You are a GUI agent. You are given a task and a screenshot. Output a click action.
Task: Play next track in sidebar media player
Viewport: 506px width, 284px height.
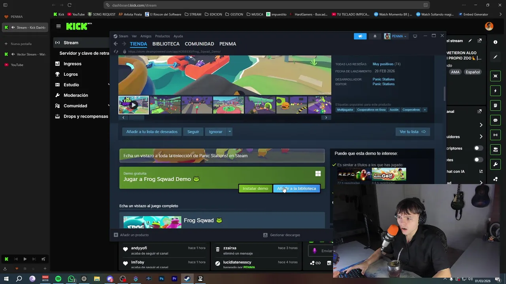(x=34, y=259)
